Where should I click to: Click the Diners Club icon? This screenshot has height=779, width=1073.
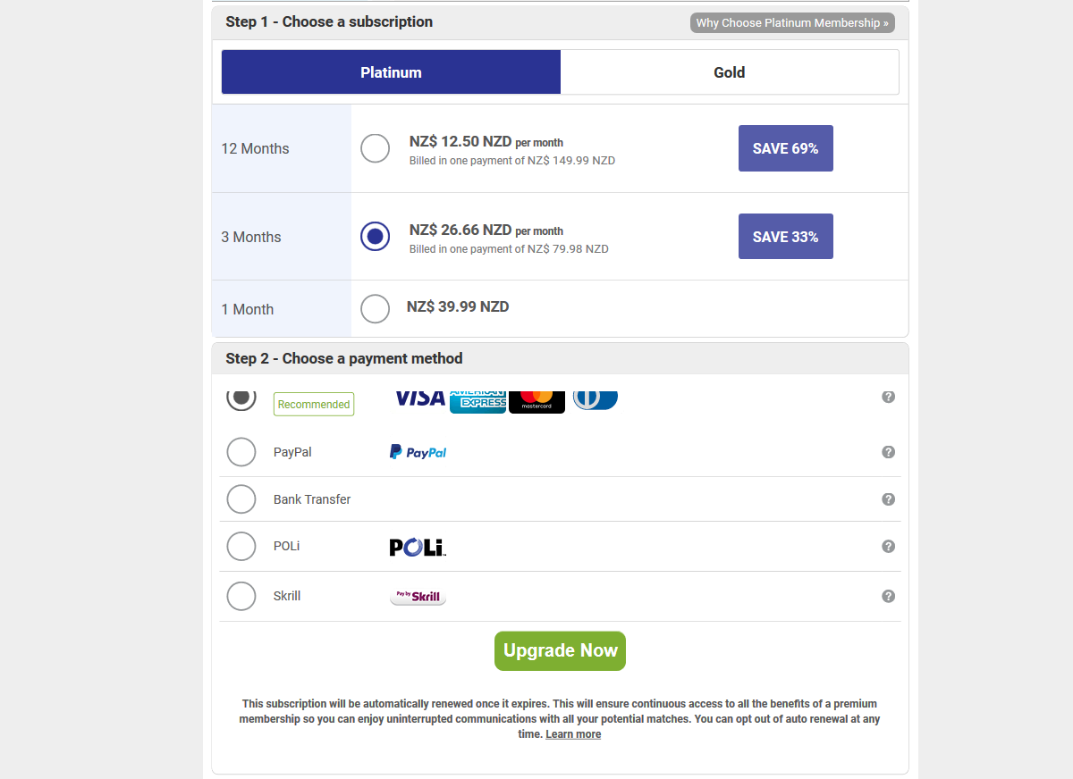[x=595, y=399]
